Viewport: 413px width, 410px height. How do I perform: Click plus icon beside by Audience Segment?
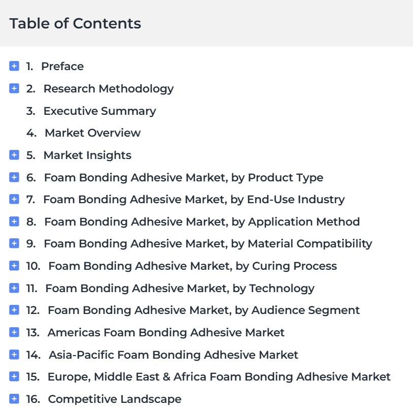[x=14, y=310]
